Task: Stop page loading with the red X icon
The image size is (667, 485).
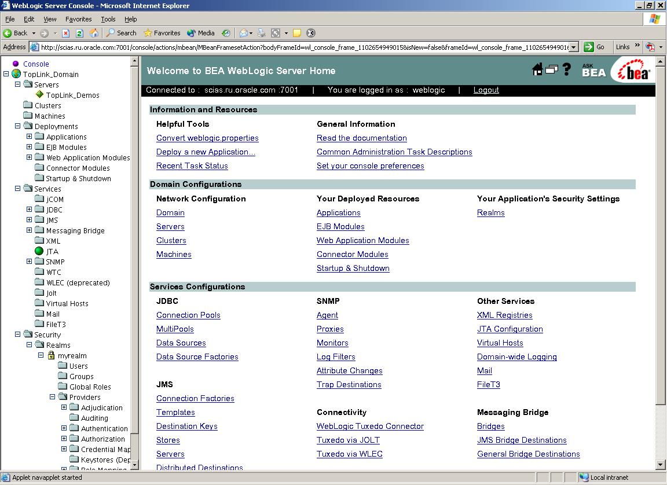Action: [65, 33]
